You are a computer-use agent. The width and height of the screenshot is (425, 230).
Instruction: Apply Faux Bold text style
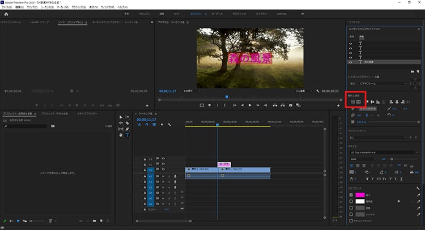pyautogui.click(x=367, y=179)
